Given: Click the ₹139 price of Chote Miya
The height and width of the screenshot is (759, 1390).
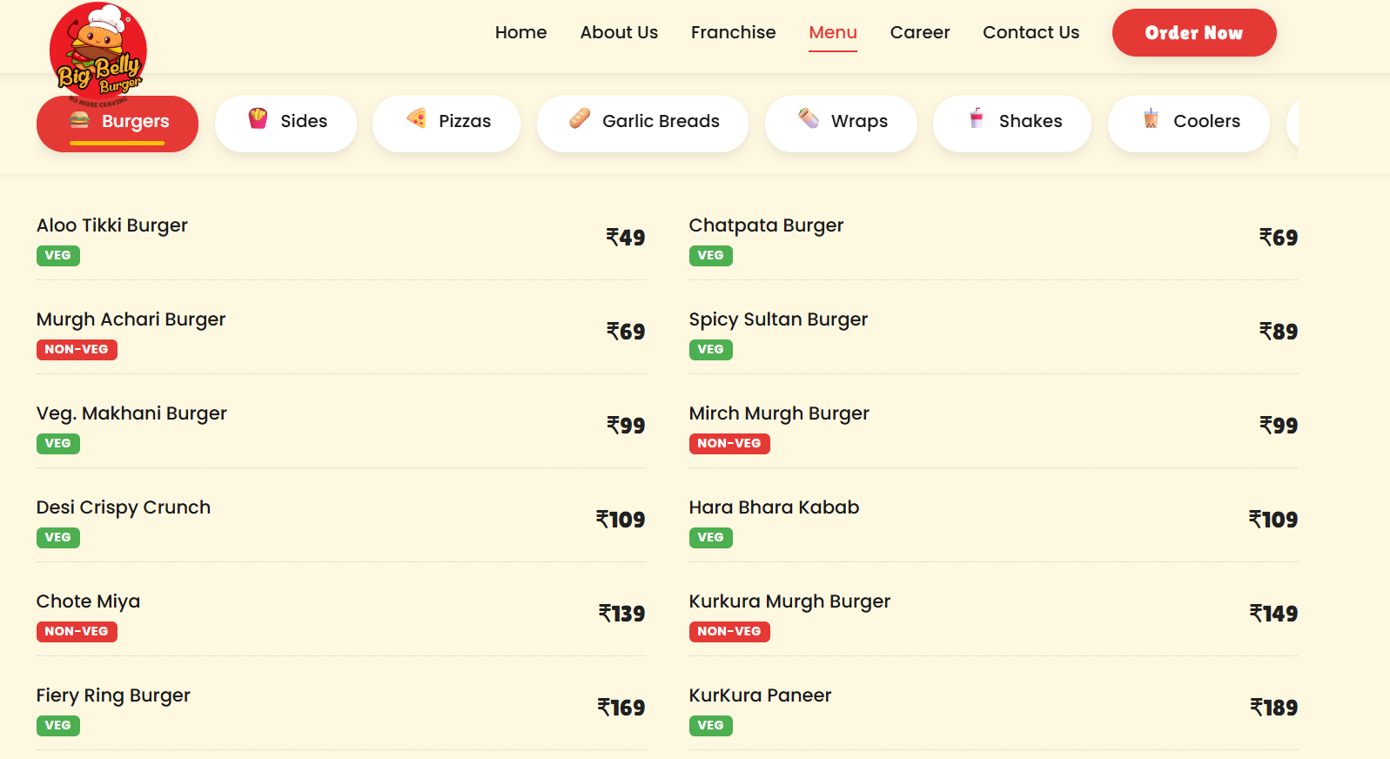Looking at the screenshot, I should tap(621, 614).
